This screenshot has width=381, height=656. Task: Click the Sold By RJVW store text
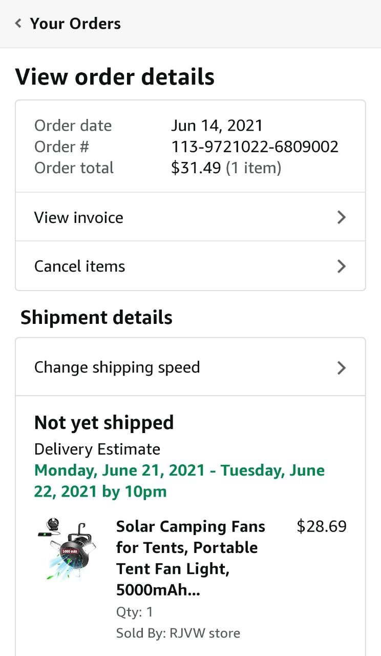coord(178,633)
